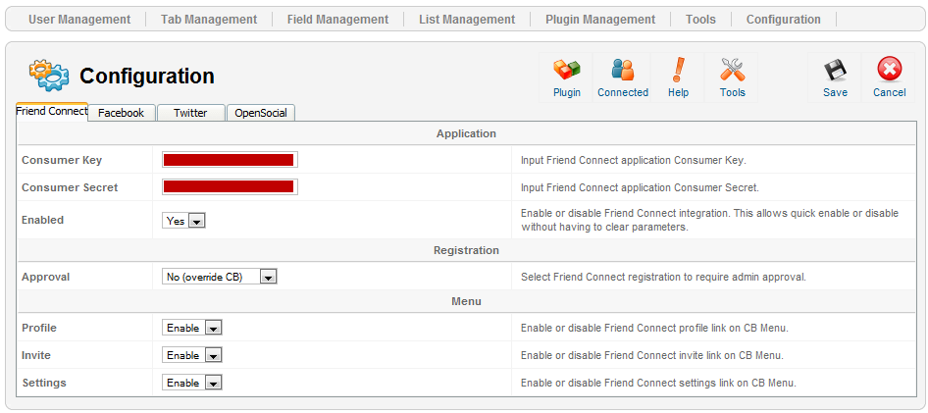Click the Consumer Secret label
Screen dimensions: 928x413
pos(70,187)
